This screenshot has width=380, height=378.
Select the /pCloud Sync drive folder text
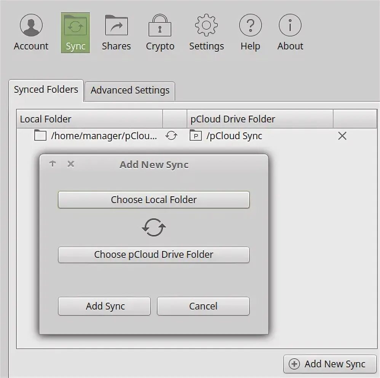pyautogui.click(x=234, y=136)
